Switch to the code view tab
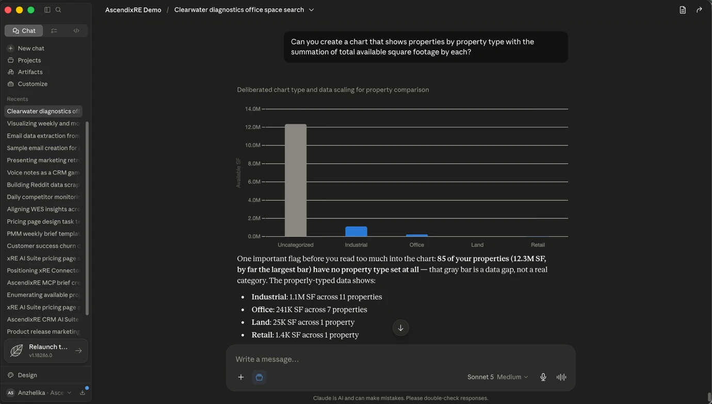712x404 pixels. pyautogui.click(x=76, y=31)
